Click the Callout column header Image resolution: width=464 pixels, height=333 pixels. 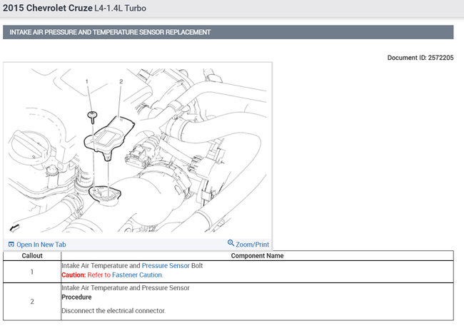pyautogui.click(x=32, y=255)
